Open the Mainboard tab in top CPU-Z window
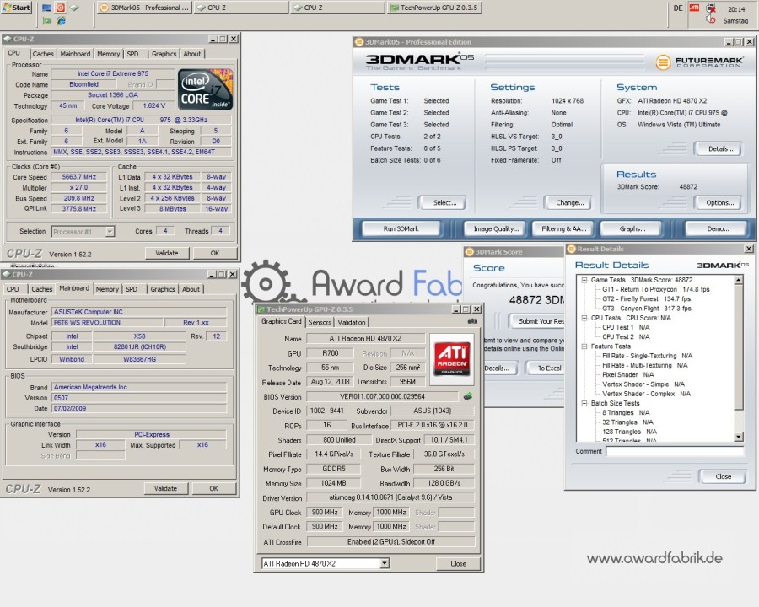The image size is (759, 607). click(75, 54)
